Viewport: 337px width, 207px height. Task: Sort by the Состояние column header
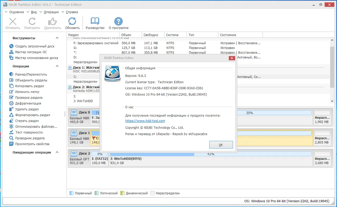pos(241,35)
